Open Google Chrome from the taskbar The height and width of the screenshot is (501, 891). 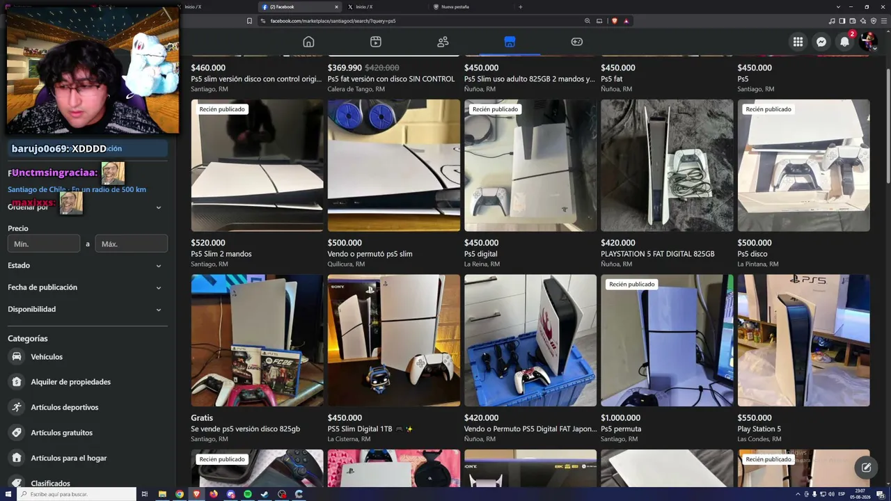pyautogui.click(x=180, y=494)
